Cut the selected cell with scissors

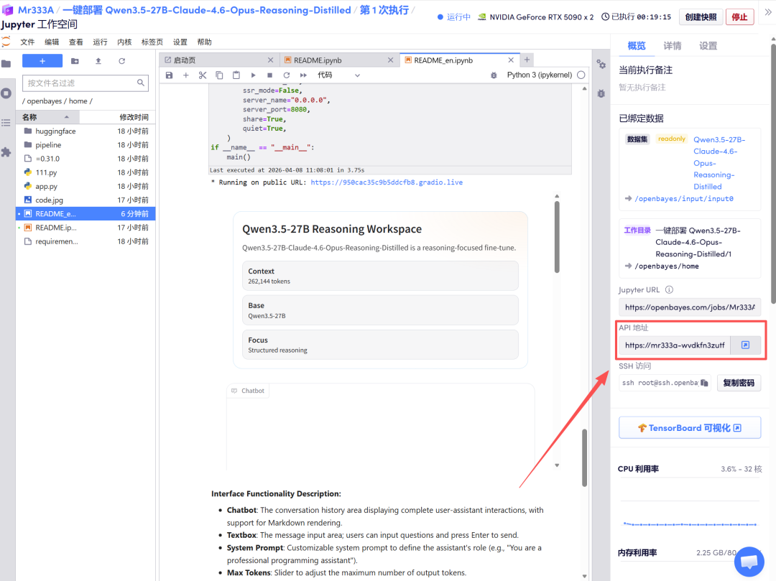click(x=203, y=75)
